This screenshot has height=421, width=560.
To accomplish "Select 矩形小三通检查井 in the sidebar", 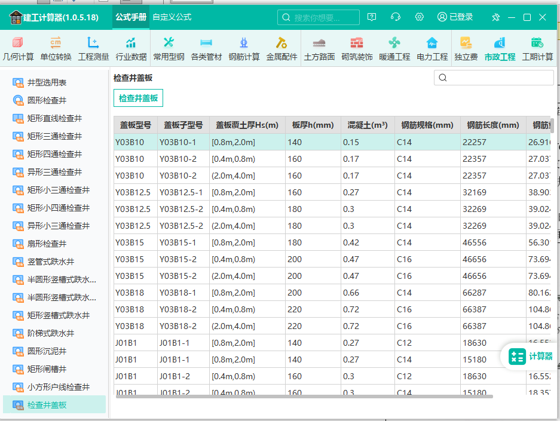I will click(x=54, y=190).
